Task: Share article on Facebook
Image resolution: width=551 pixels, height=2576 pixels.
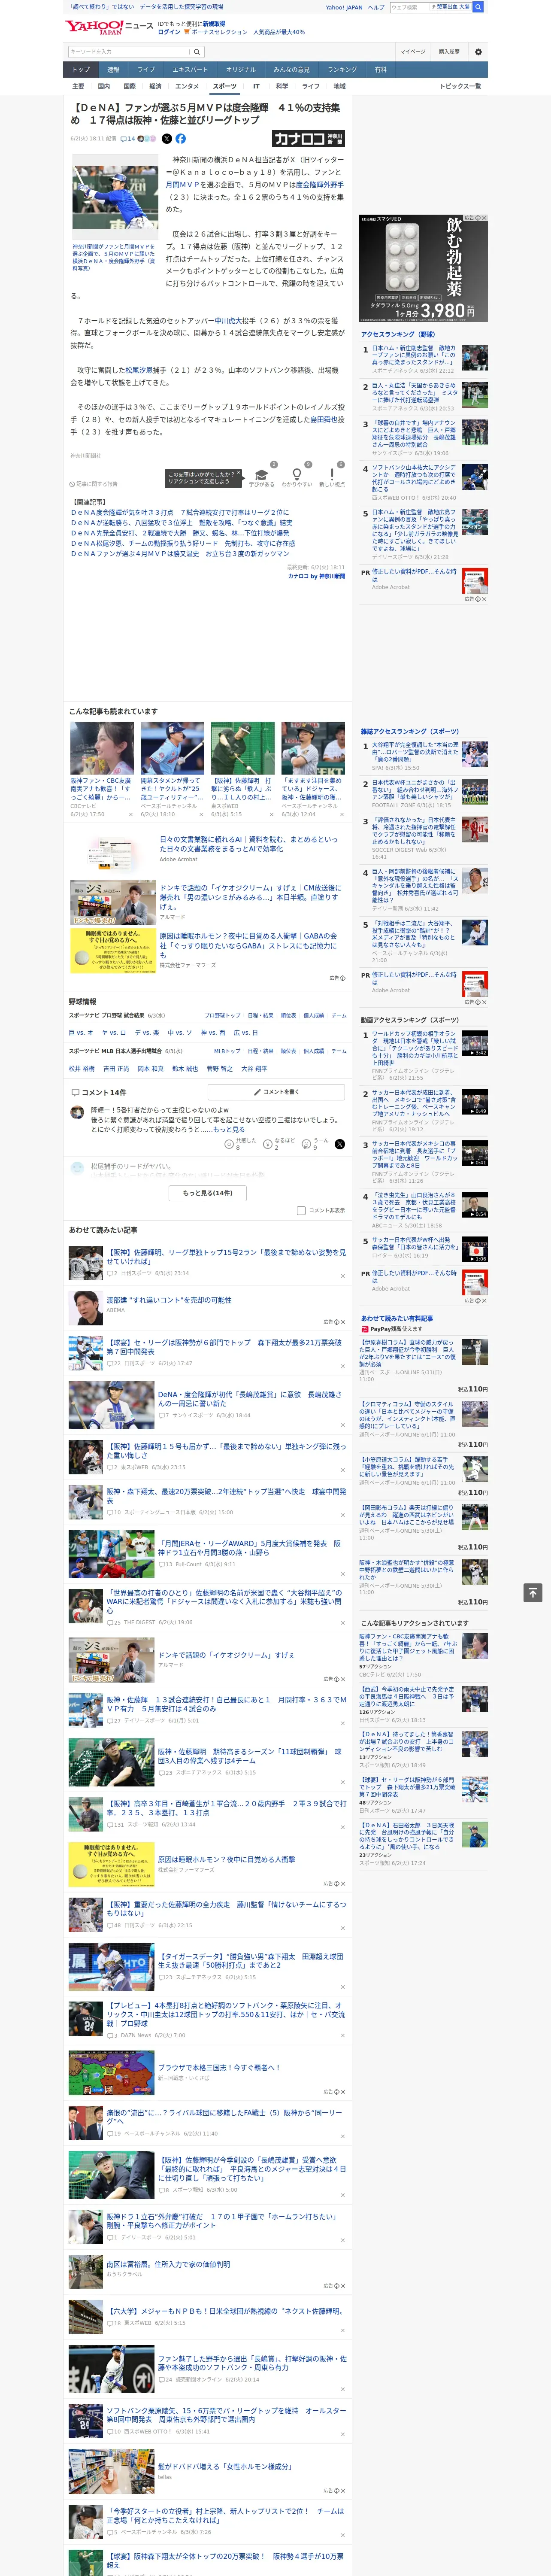Action: pos(181,139)
